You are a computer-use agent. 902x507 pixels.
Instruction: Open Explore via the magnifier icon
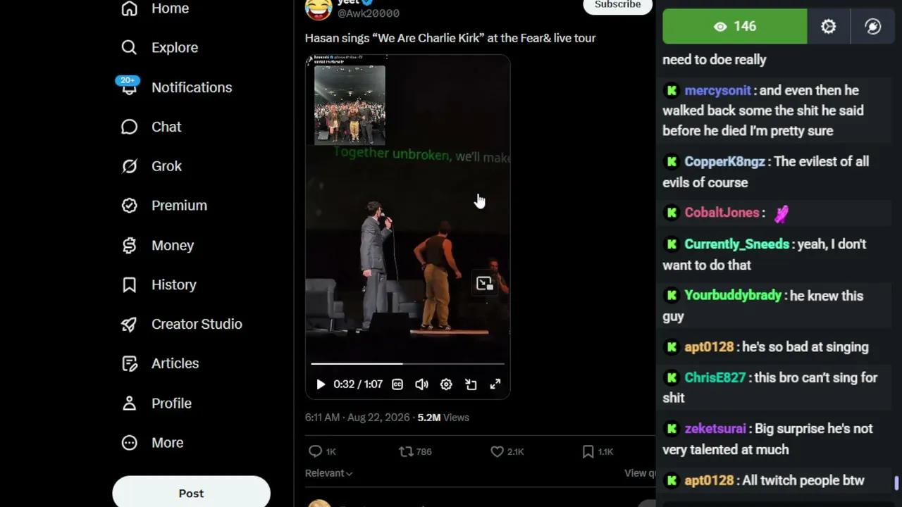[129, 47]
